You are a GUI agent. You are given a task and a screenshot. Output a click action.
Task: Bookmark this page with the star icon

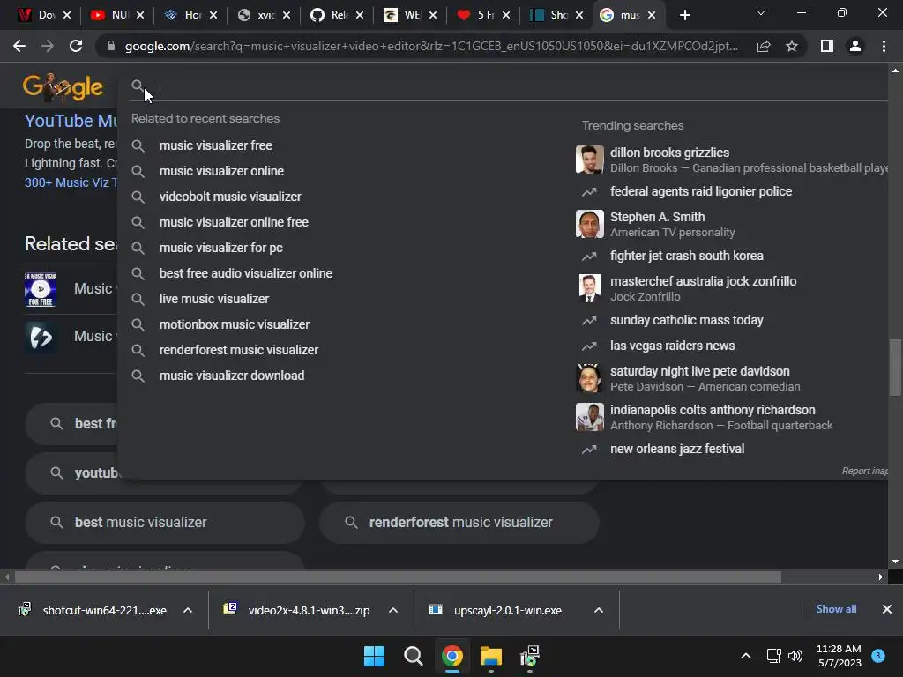point(792,46)
